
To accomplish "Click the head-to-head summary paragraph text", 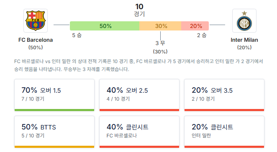I will coord(138,65).
